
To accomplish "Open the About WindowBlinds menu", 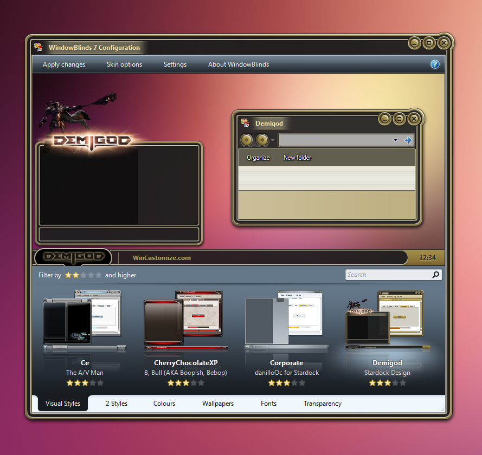I will coord(239,64).
